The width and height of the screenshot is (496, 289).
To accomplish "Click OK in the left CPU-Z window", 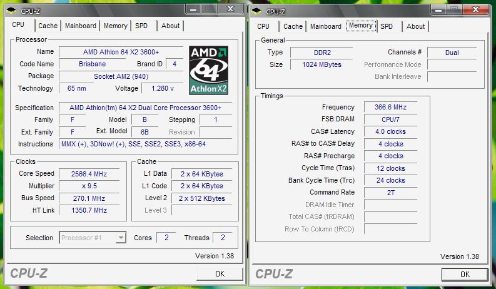I will pos(220,274).
